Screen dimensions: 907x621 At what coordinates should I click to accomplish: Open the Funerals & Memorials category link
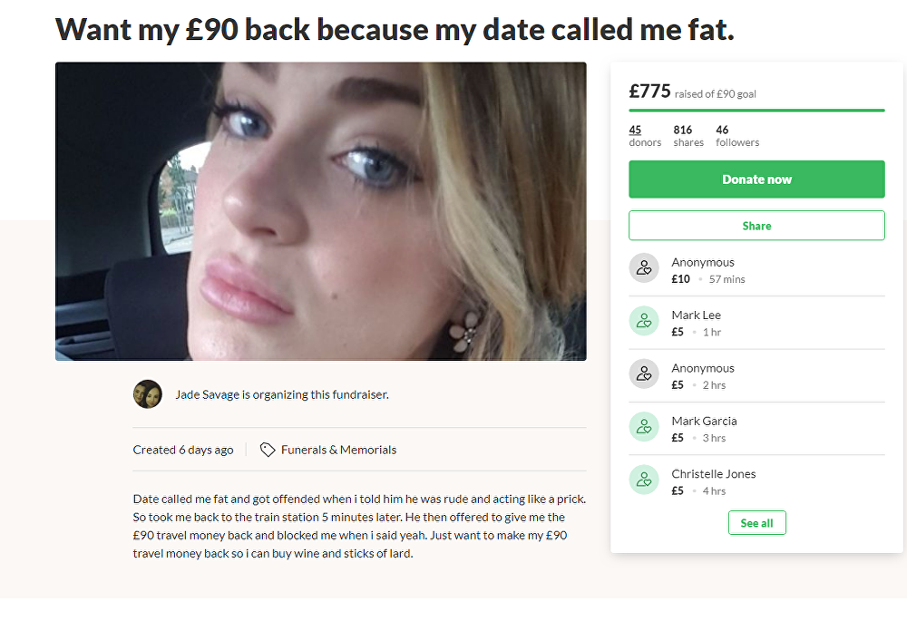[338, 450]
